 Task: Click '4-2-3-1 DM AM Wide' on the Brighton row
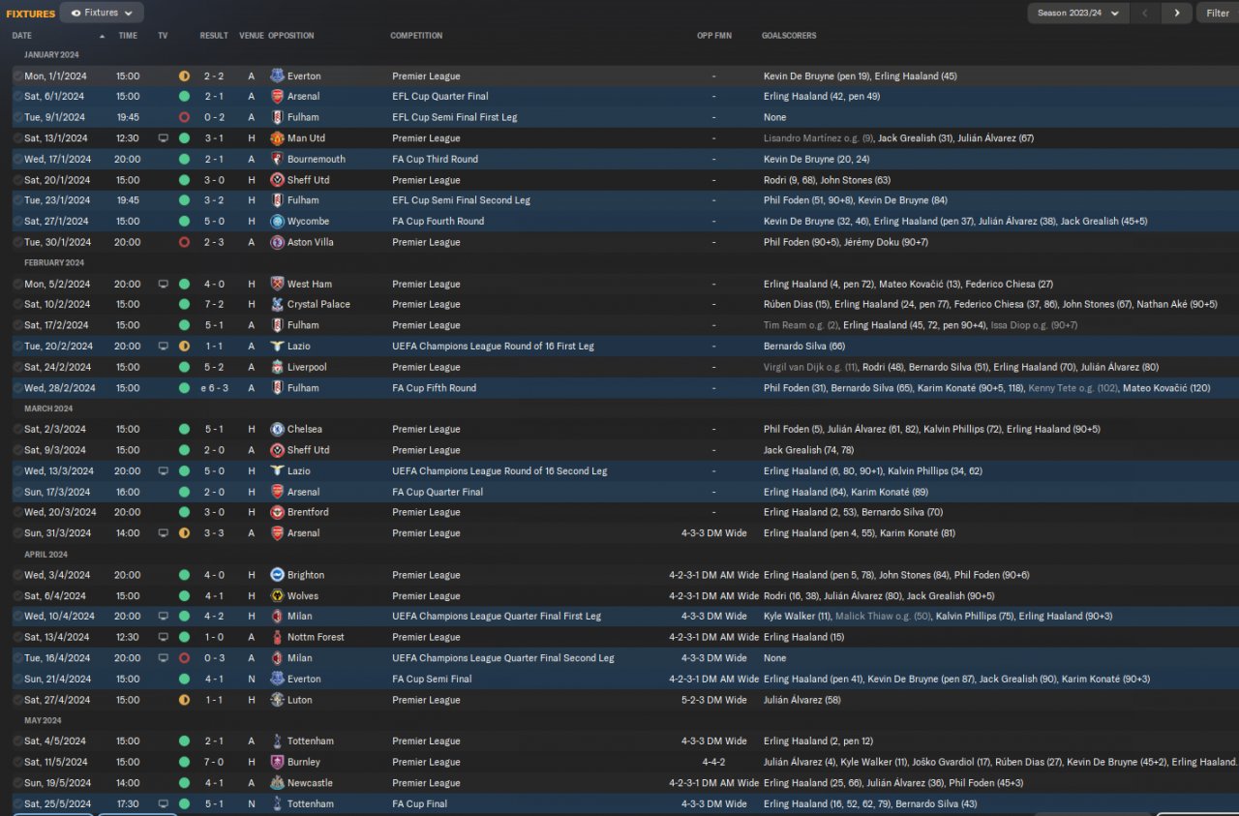(x=714, y=575)
